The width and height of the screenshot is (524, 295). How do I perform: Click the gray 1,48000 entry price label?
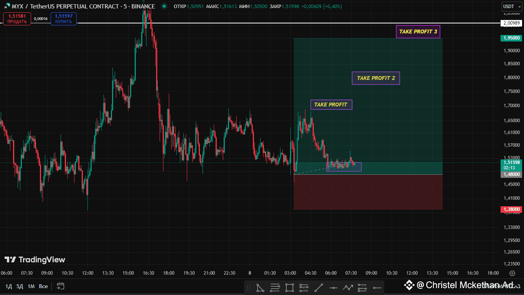(x=512, y=174)
